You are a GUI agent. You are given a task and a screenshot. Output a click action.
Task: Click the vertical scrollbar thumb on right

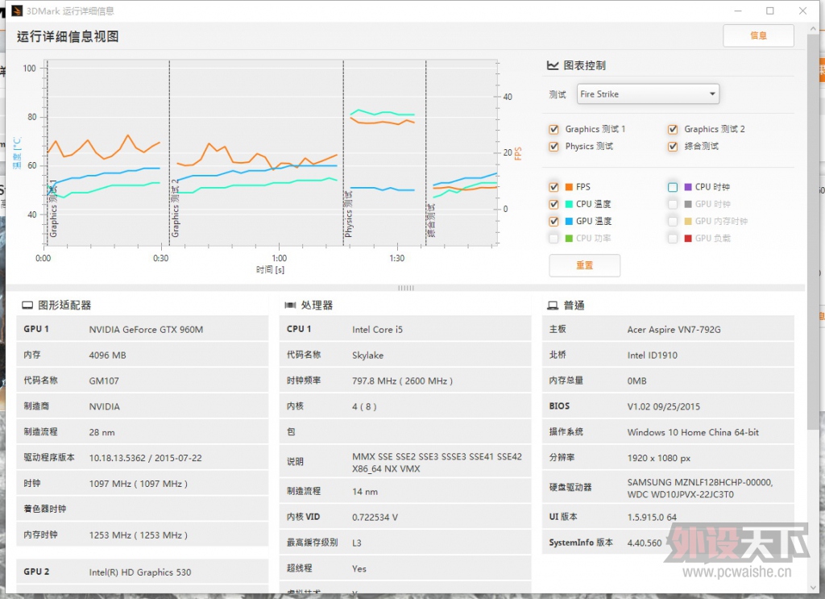click(x=813, y=231)
